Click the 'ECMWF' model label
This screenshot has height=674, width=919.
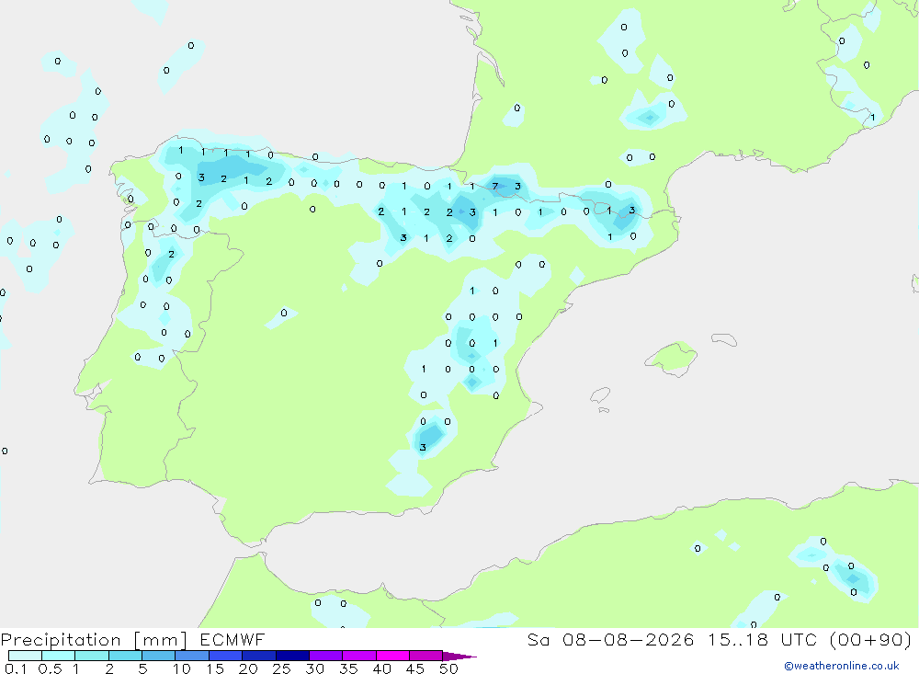point(233,639)
